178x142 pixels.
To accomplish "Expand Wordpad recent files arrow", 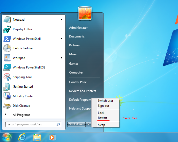I will coord(62,58).
